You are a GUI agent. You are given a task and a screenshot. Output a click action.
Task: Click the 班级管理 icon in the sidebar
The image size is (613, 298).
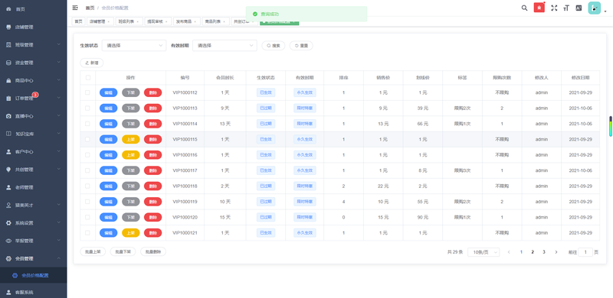tap(8, 45)
